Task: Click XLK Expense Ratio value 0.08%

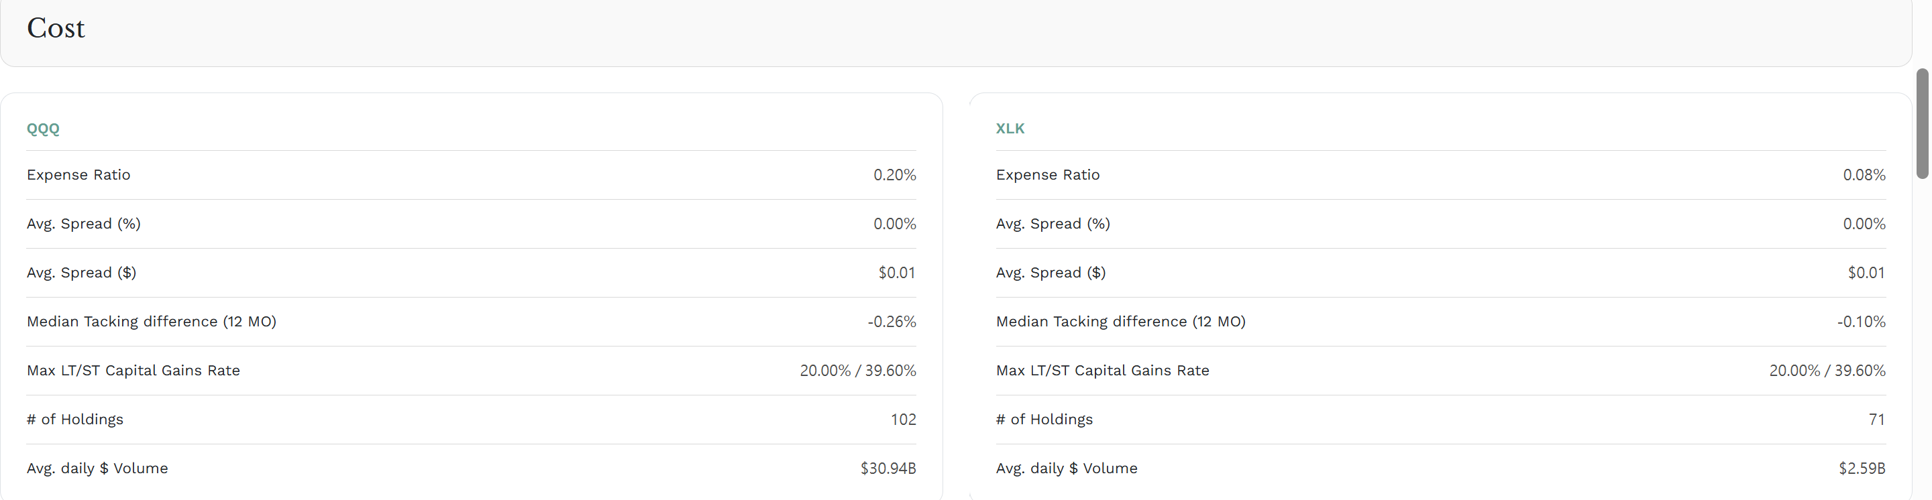Action: [1864, 175]
